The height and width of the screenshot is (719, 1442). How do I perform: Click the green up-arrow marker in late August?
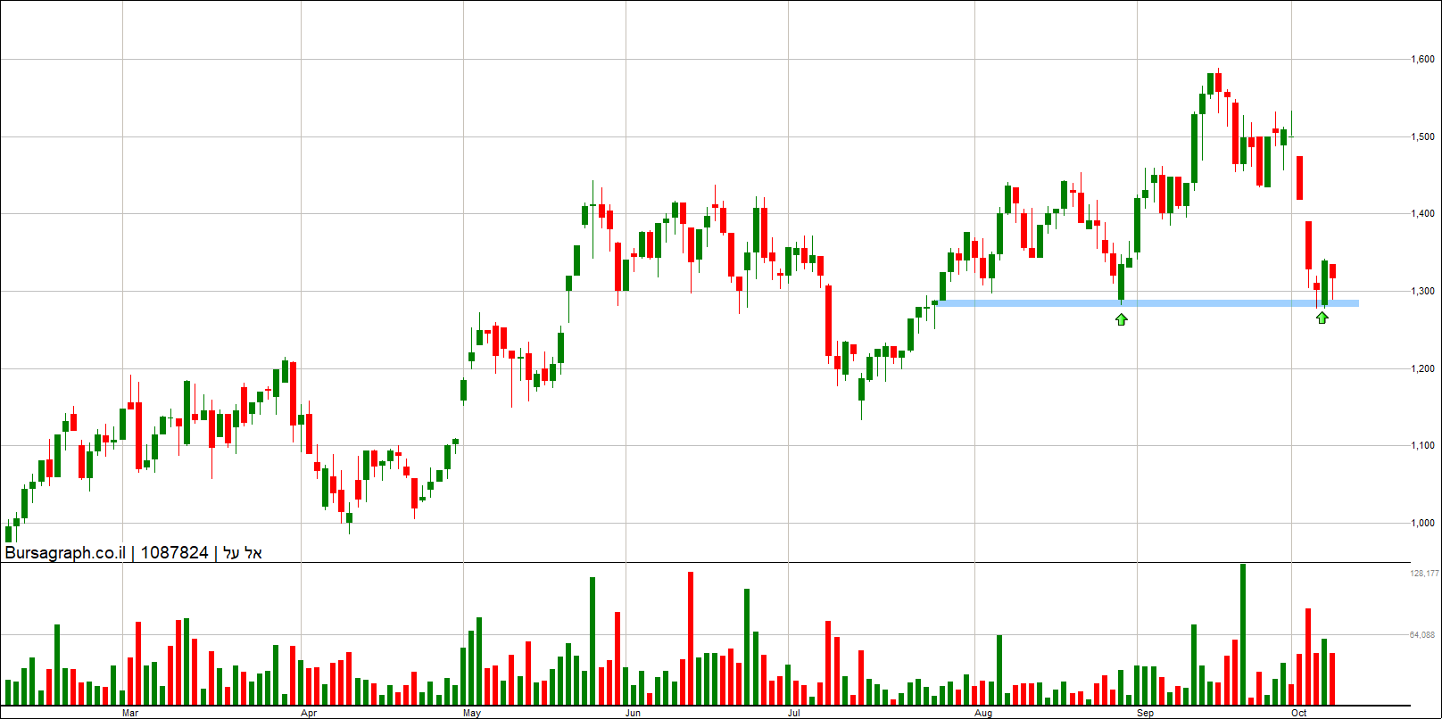click(1122, 318)
